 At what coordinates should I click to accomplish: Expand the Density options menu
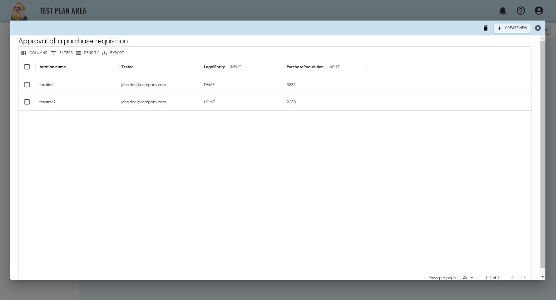coord(87,53)
